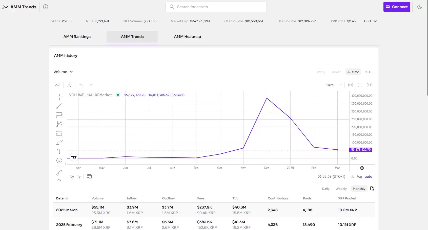
Task: Open chart settings hexagon icon
Action: point(350,85)
